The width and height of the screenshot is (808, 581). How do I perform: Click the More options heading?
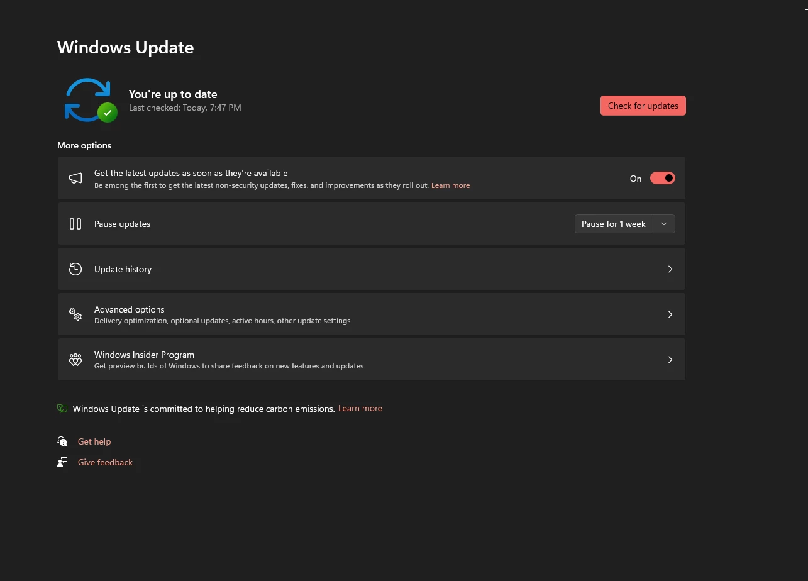click(84, 145)
